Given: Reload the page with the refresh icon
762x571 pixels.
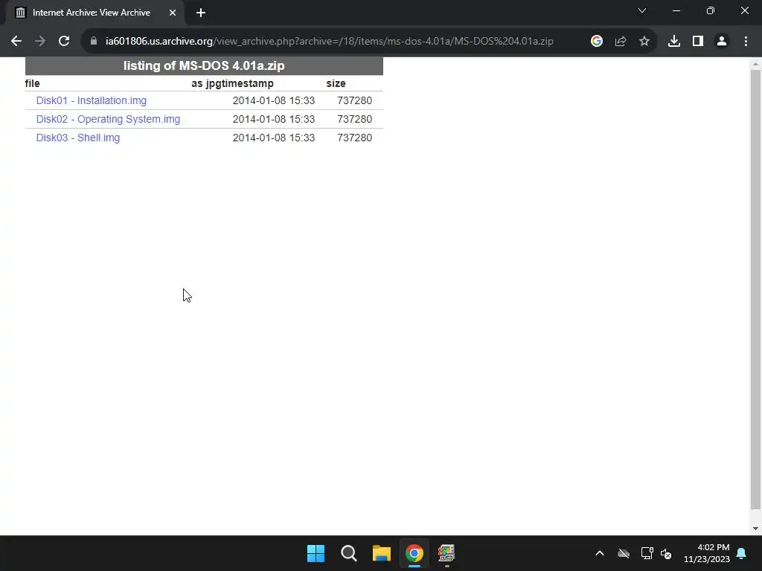Looking at the screenshot, I should tap(64, 42).
